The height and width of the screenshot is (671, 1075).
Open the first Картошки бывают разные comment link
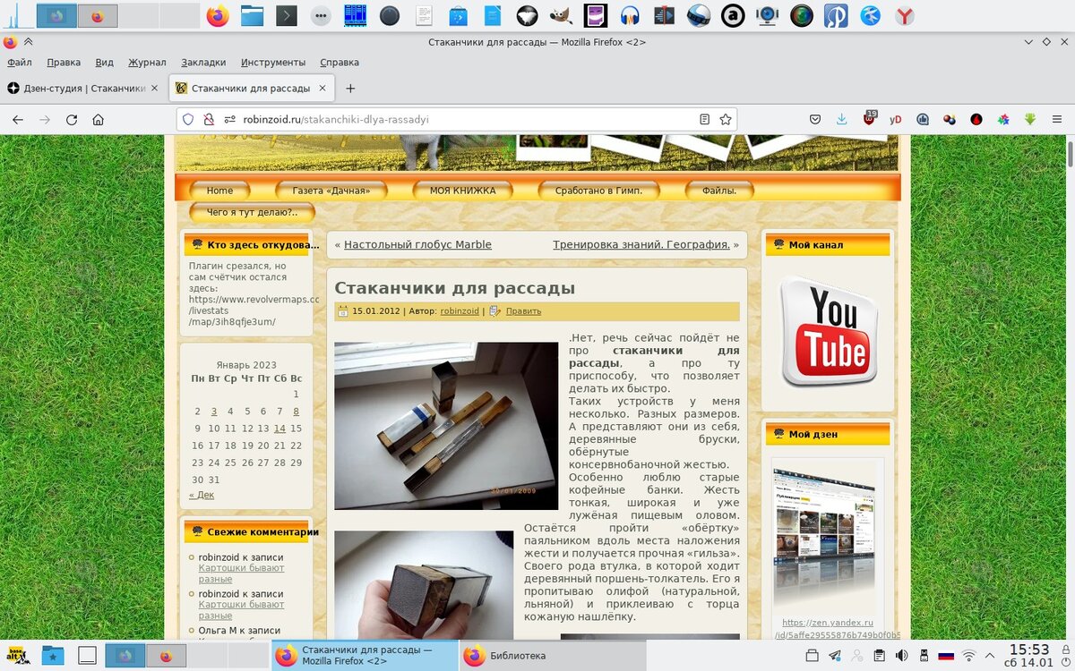241,573
